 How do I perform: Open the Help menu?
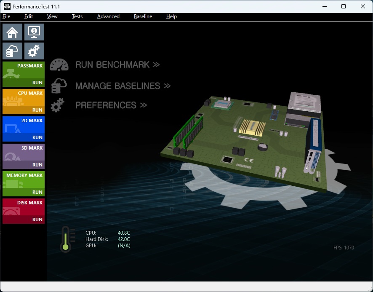[171, 16]
